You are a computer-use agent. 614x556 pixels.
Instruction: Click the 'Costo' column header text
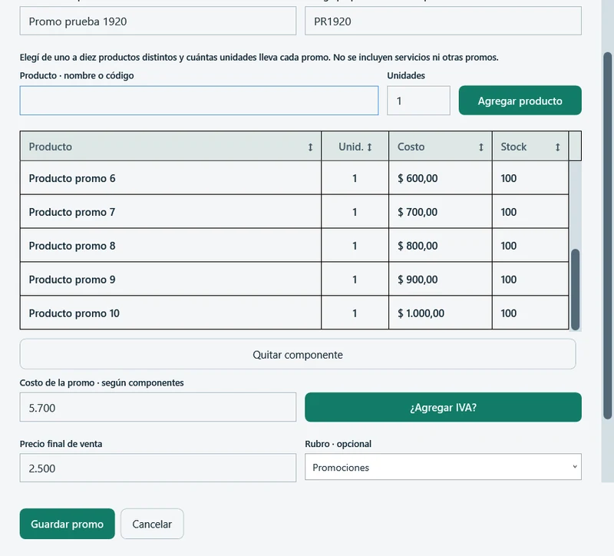411,147
